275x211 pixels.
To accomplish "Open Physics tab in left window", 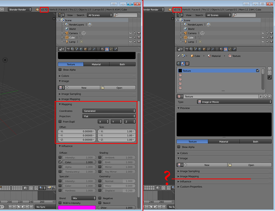I will pos(115,49).
